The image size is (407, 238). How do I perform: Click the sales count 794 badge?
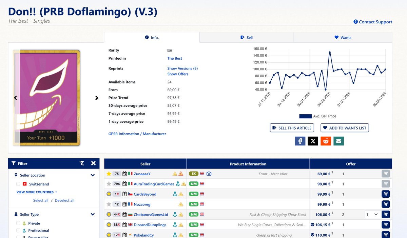[x=116, y=184]
